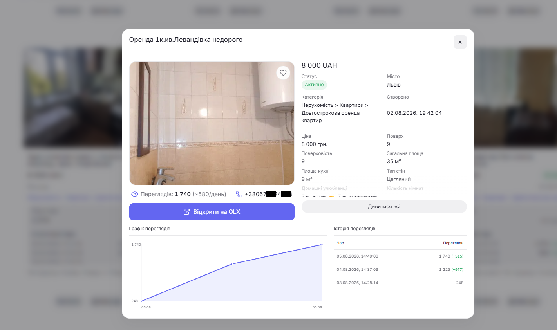Click the partially hidden phone number +38067
This screenshot has width=557, height=330.
point(268,194)
